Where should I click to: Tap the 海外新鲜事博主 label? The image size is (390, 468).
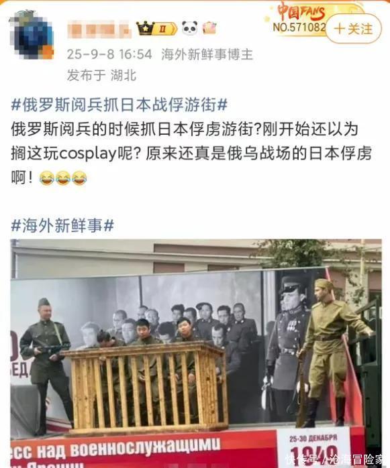(207, 54)
